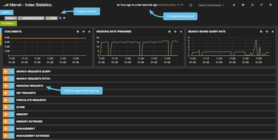Viewport: 278px width, 140px height.
Task: Click orange color dot on stack pill
Action: [x=49, y=18]
